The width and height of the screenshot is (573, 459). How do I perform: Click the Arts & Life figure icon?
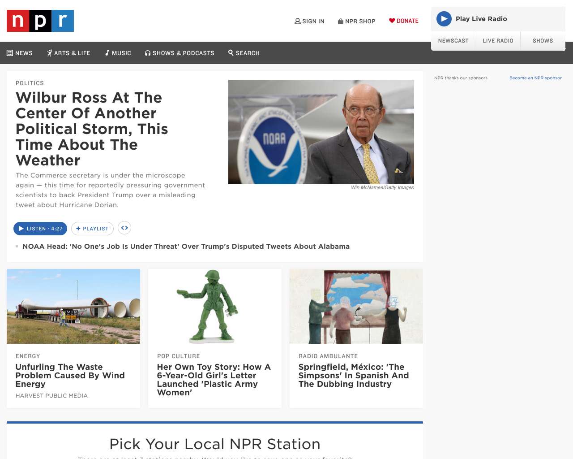[x=50, y=53]
